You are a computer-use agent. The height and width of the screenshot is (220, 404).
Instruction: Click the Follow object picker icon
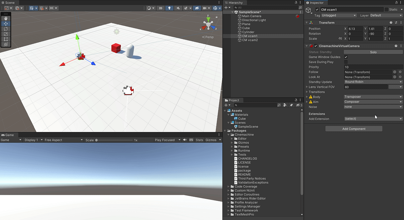[x=395, y=72]
